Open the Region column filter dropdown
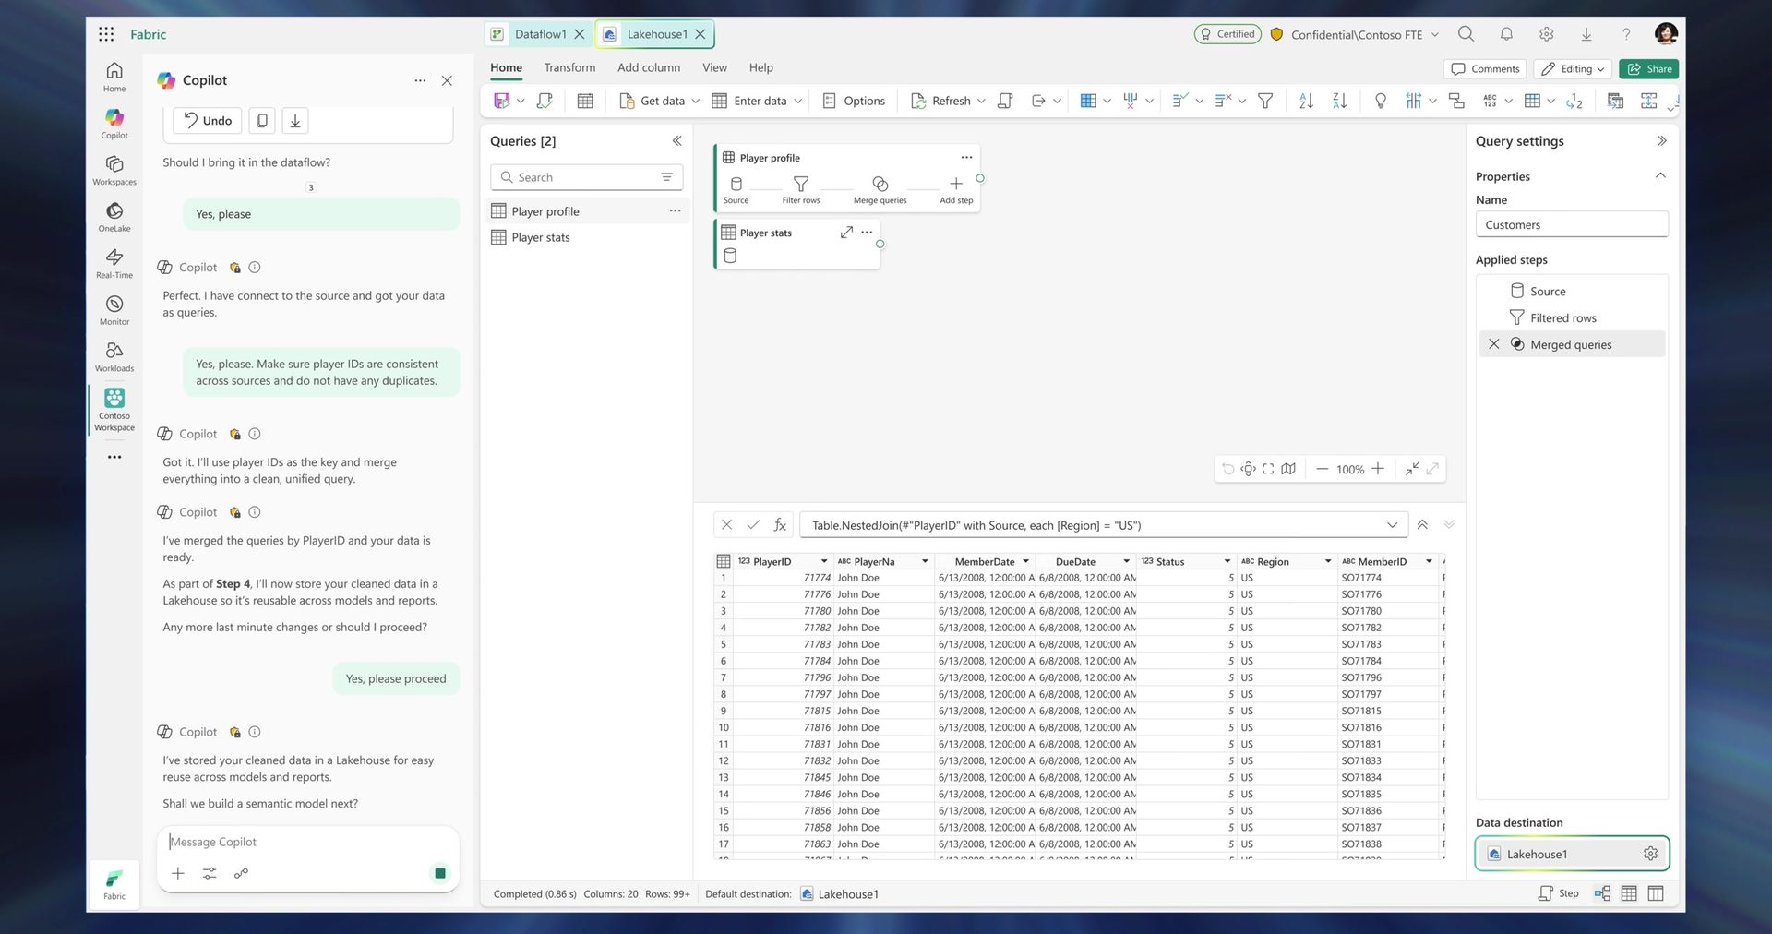This screenshot has height=934, width=1772. (x=1328, y=561)
